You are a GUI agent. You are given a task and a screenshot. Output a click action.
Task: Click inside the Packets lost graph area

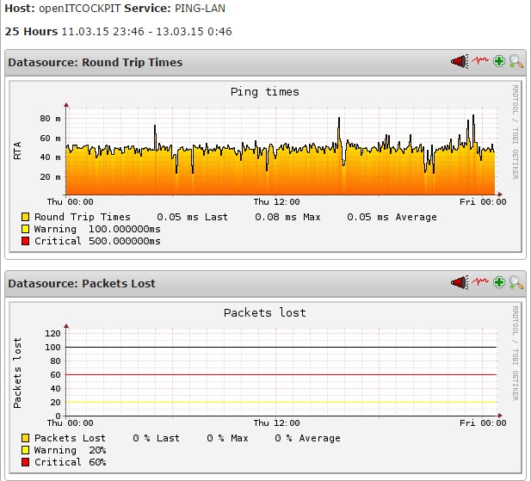tap(281, 372)
